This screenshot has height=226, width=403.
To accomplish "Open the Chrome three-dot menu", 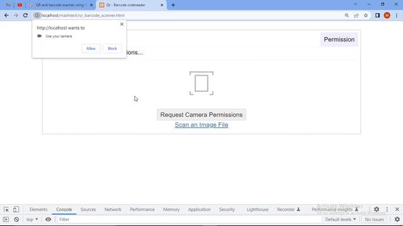I will [397, 15].
